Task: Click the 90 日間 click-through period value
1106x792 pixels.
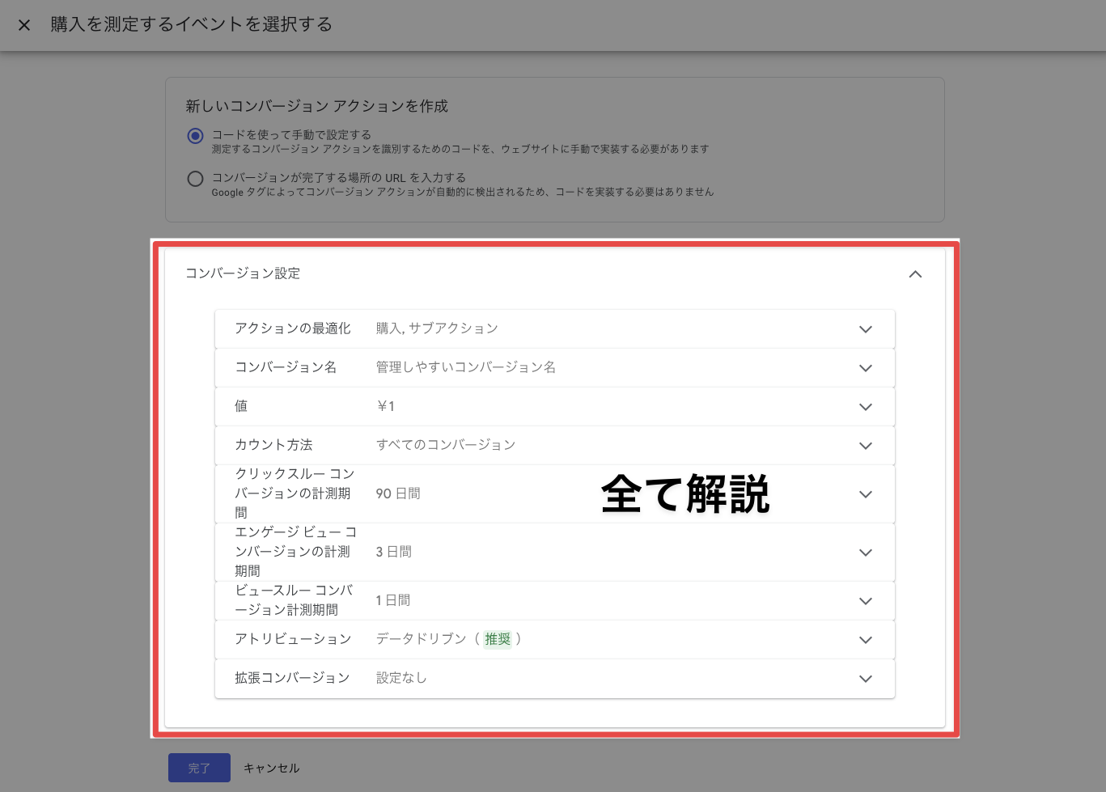Action: pos(397,493)
